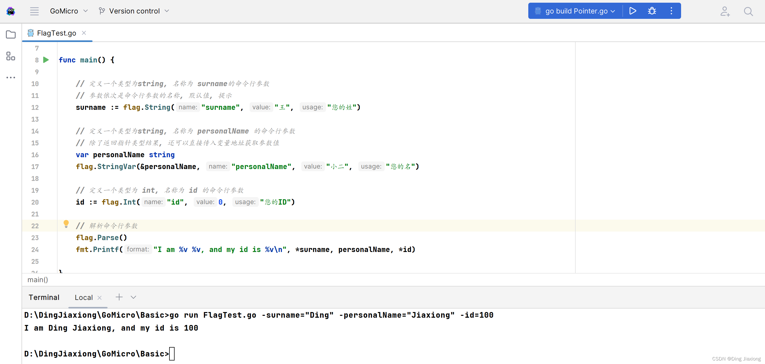Click the Debug bug icon
Screen dimensions: 765x364
(652, 11)
